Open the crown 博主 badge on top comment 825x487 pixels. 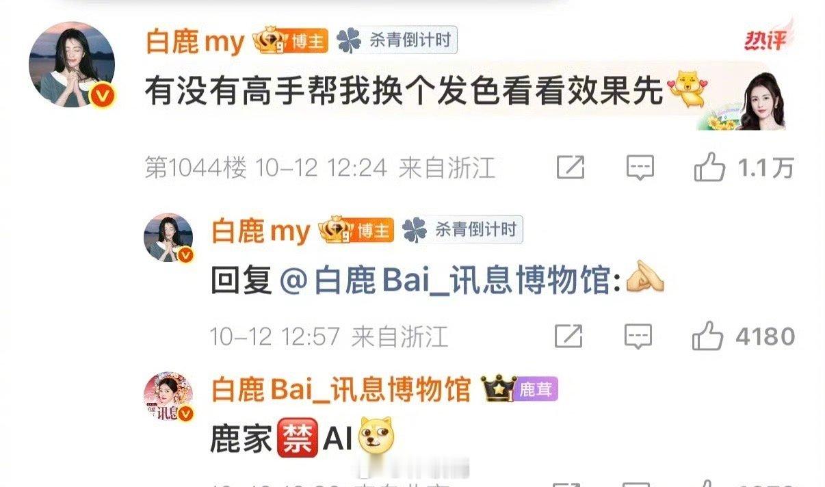pos(291,40)
